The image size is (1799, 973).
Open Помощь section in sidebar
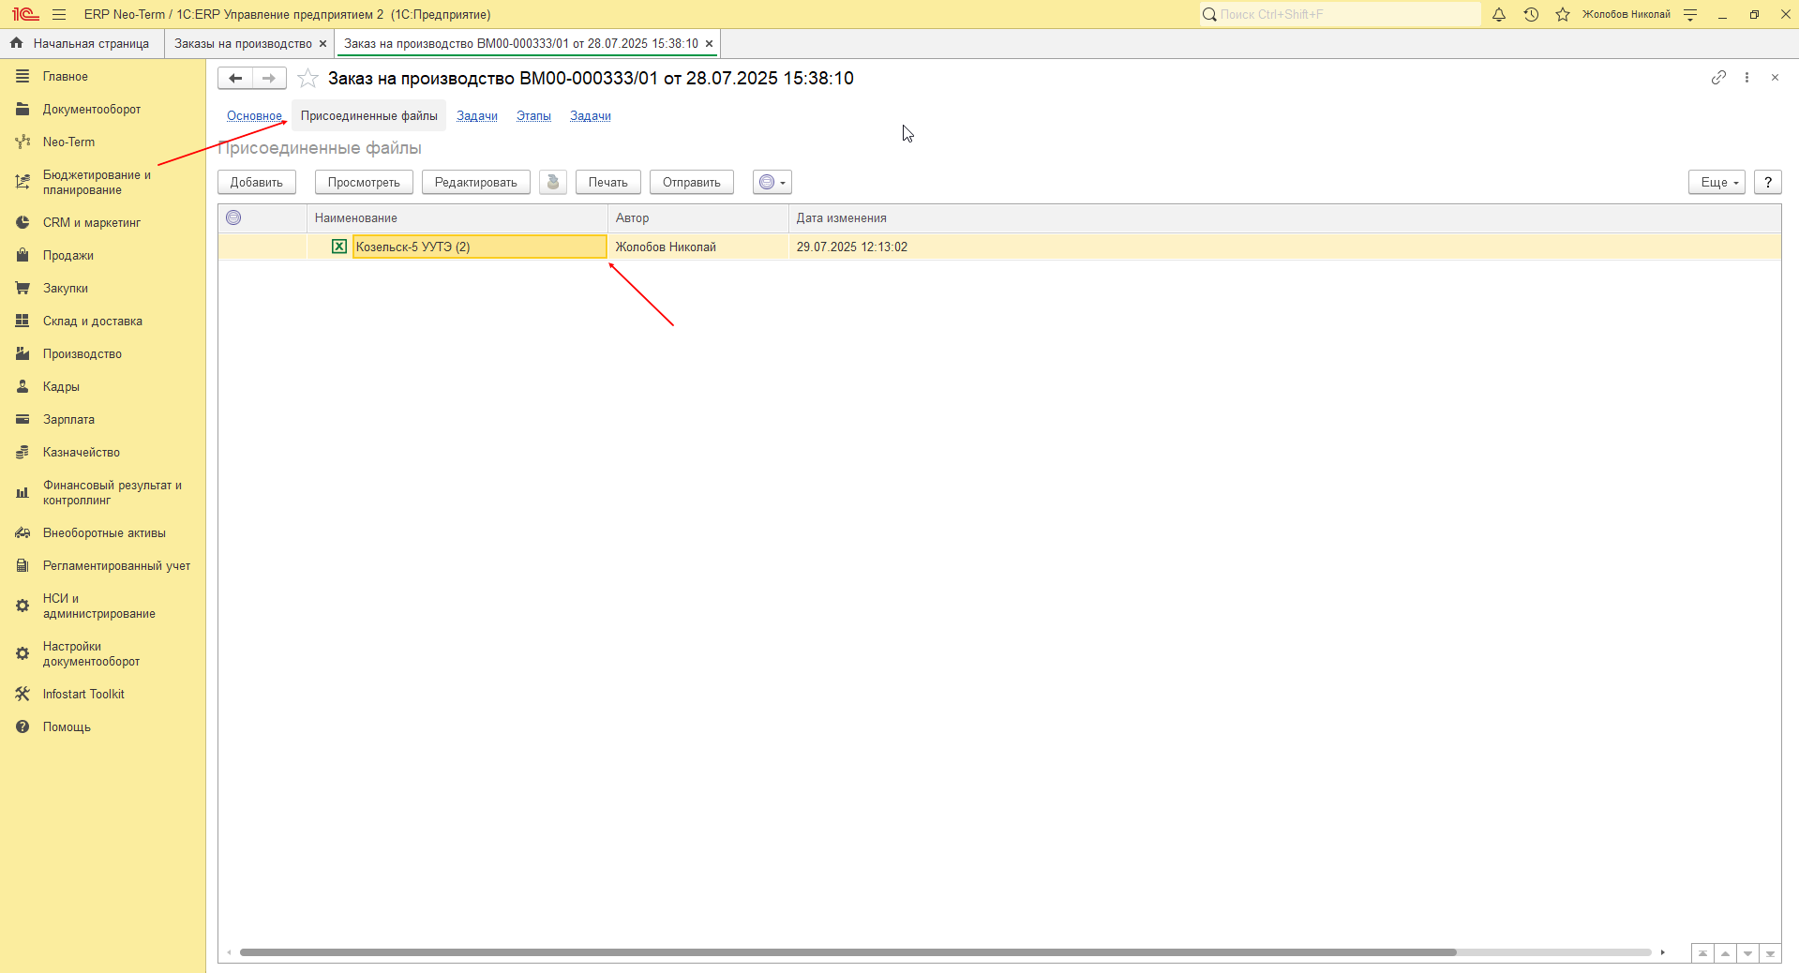click(x=67, y=726)
